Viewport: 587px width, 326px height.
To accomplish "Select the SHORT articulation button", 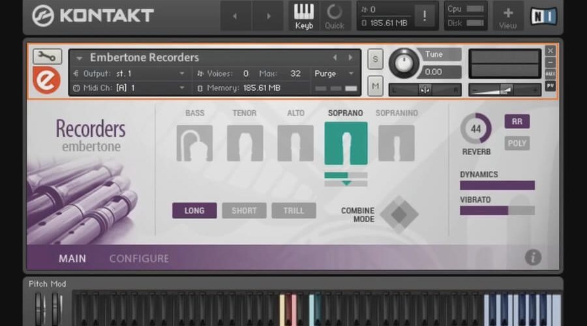I will point(244,211).
